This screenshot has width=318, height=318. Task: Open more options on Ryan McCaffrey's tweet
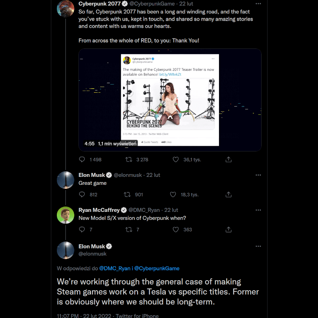pos(258,210)
